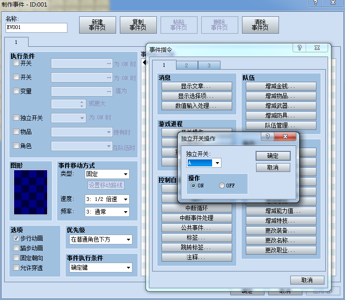Click 增减能力值... command button

(281, 211)
